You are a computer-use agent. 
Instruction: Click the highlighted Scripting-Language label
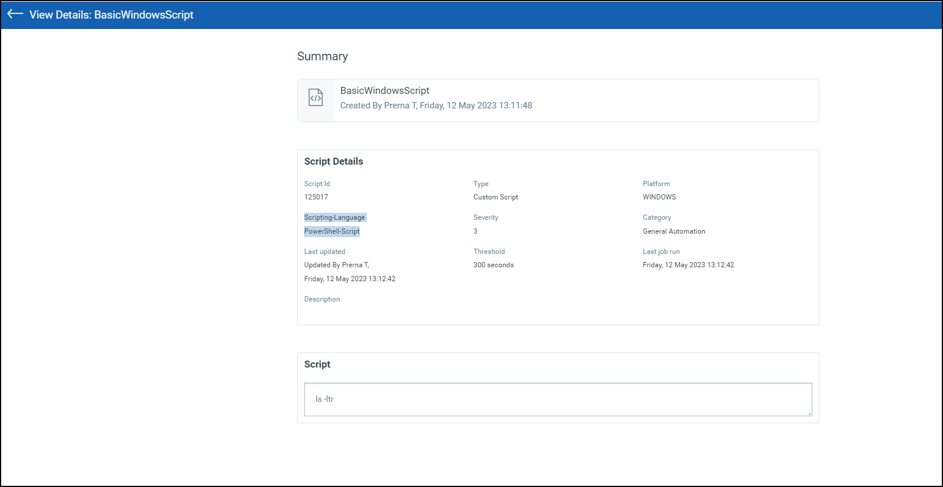(335, 217)
